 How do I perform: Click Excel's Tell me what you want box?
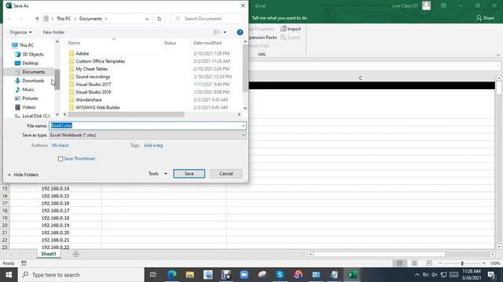tap(280, 18)
